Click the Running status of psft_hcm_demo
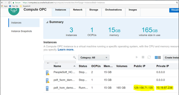This screenshot has width=179, height=95. (x=83, y=88)
